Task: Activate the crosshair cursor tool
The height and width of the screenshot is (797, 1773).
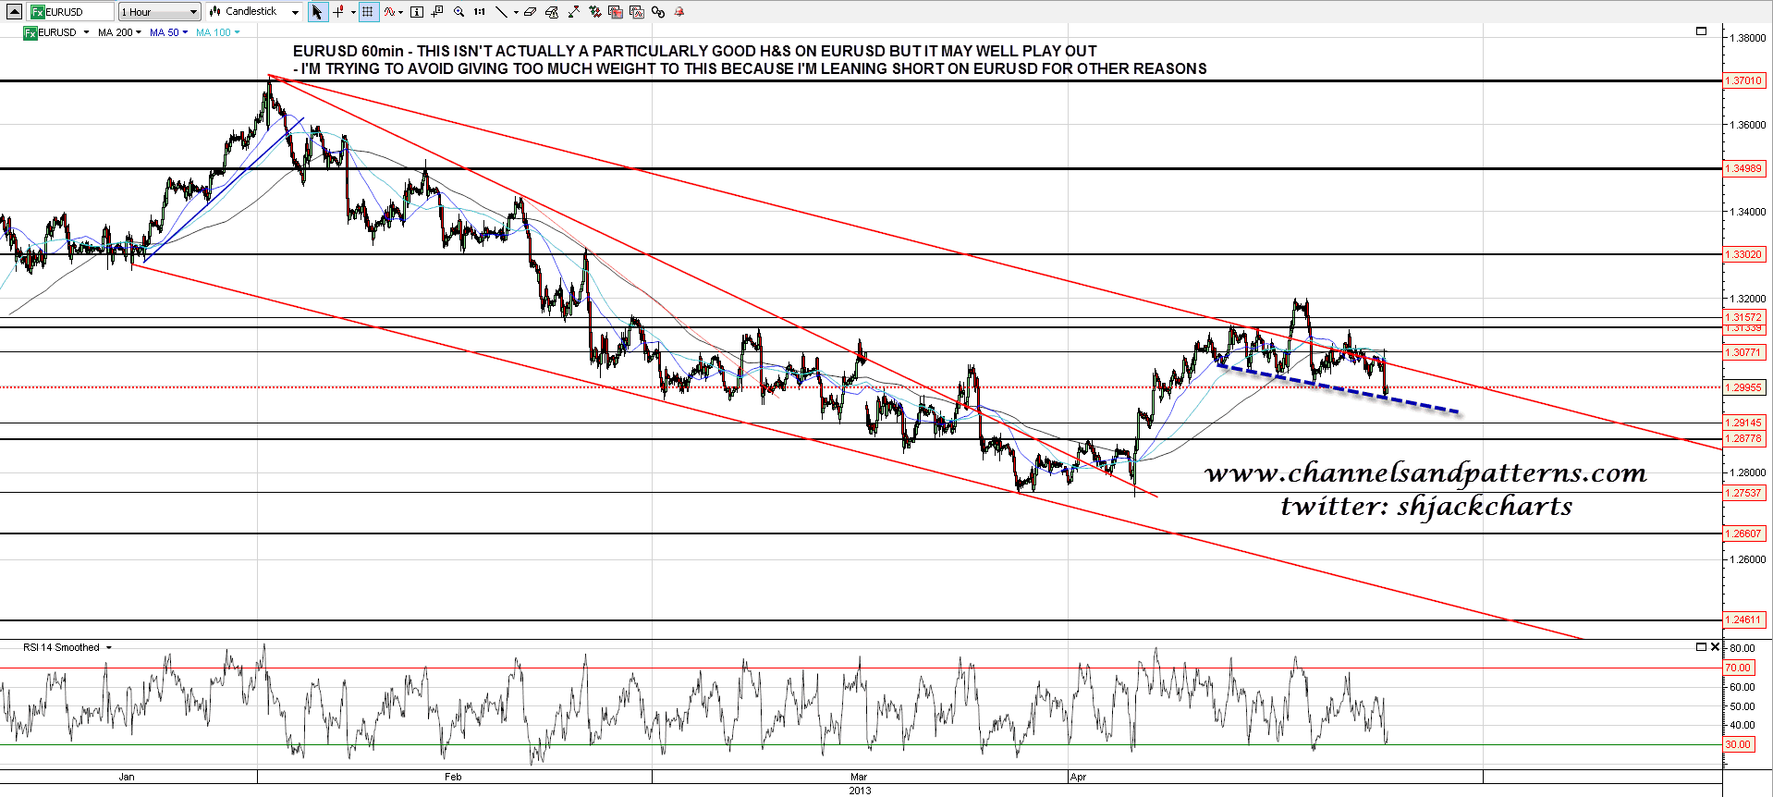Action: click(x=339, y=12)
